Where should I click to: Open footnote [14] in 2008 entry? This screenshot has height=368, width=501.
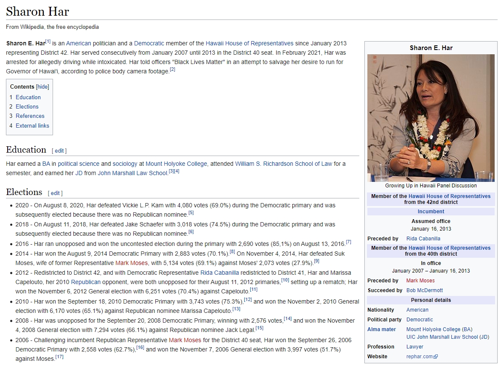[288, 318]
